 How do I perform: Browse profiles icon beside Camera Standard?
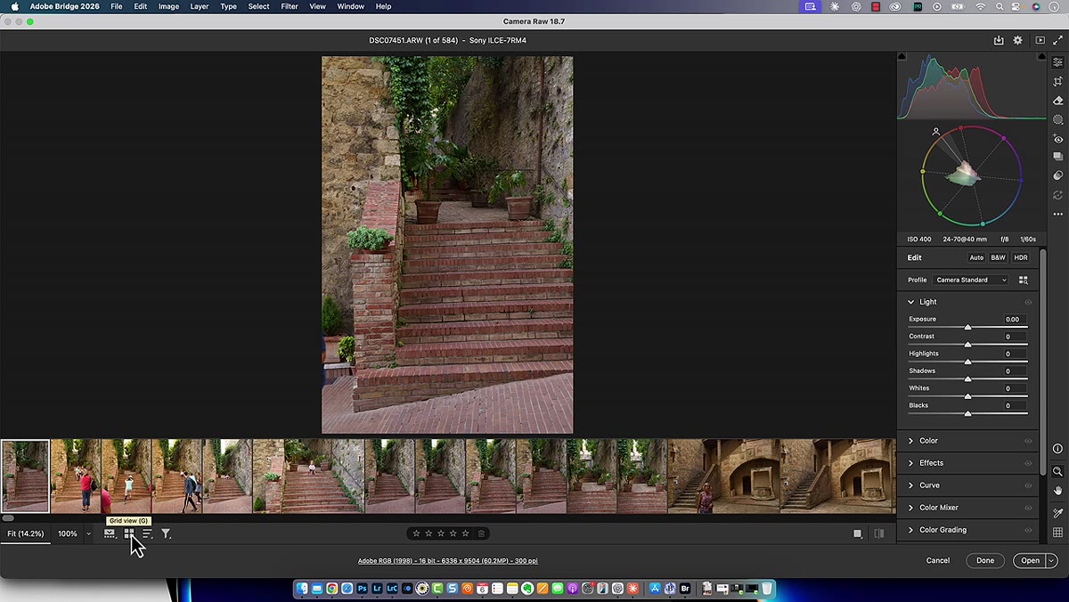click(x=1023, y=280)
